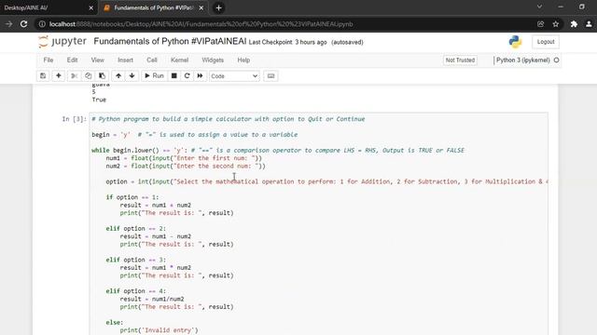
Task: Go forward in browser history
Action: [x=8, y=24]
